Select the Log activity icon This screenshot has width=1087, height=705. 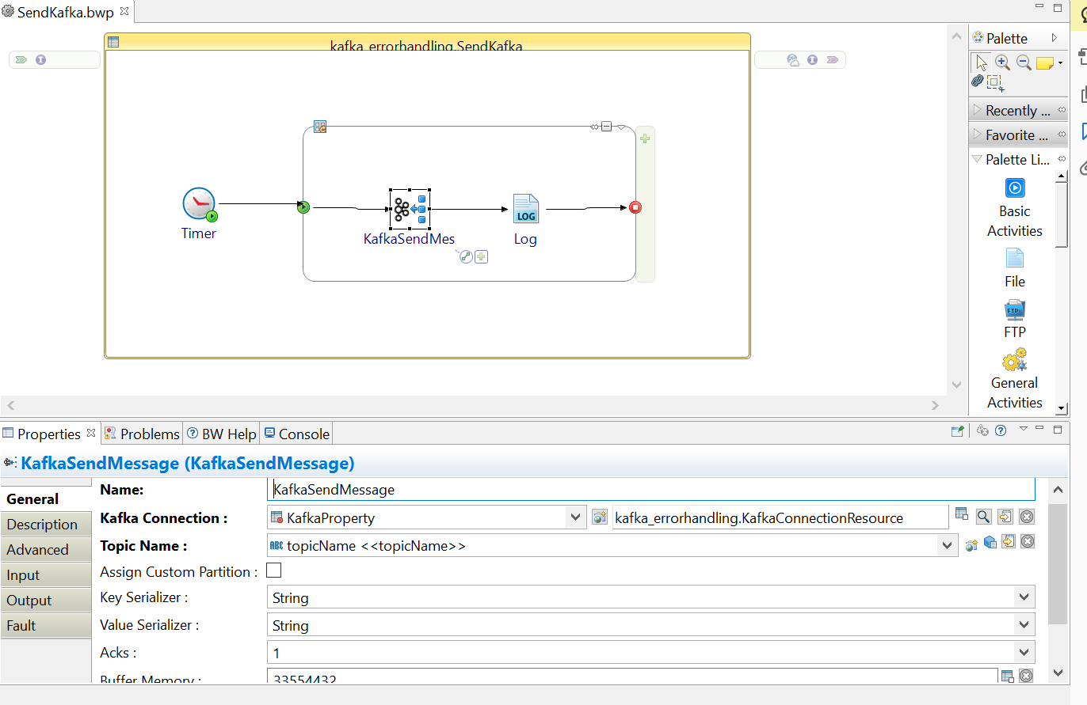[x=525, y=209]
